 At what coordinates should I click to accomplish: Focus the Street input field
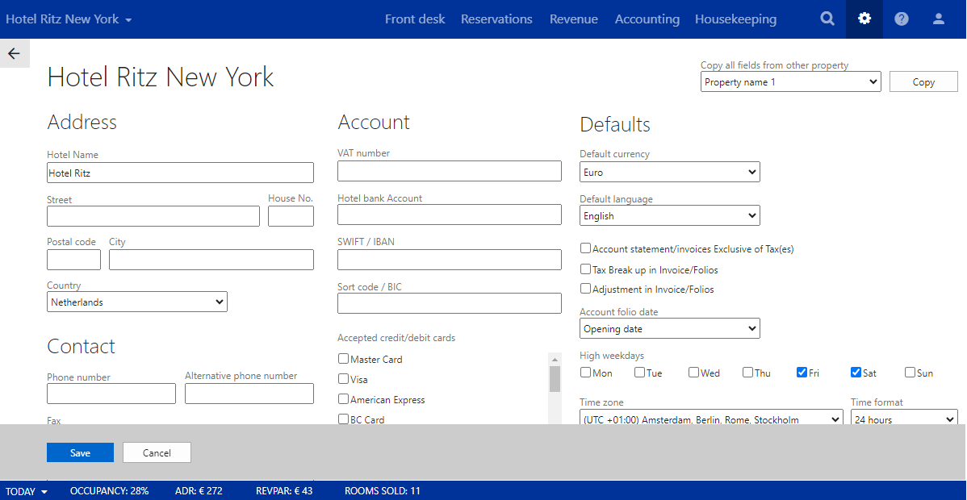pos(153,216)
